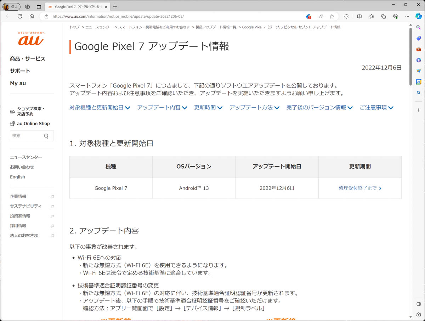Click ニュースセンター breadcrumb link

click(x=99, y=27)
